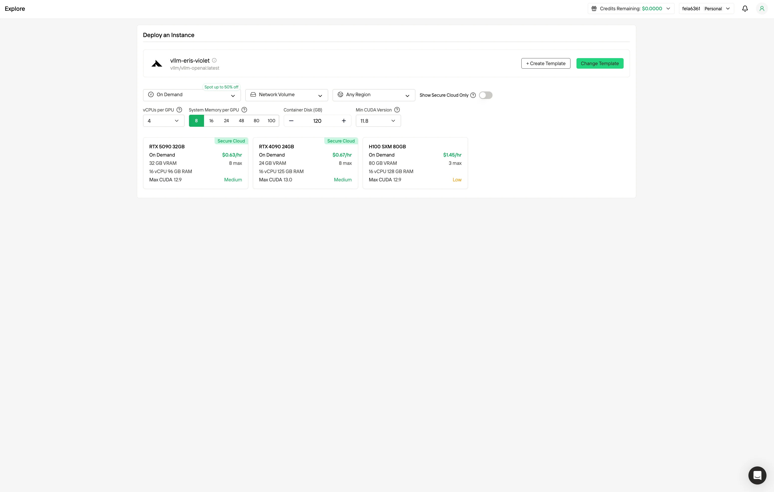Select the RTX 4090 24GB GPU card
This screenshot has width=774, height=492.
click(x=305, y=163)
